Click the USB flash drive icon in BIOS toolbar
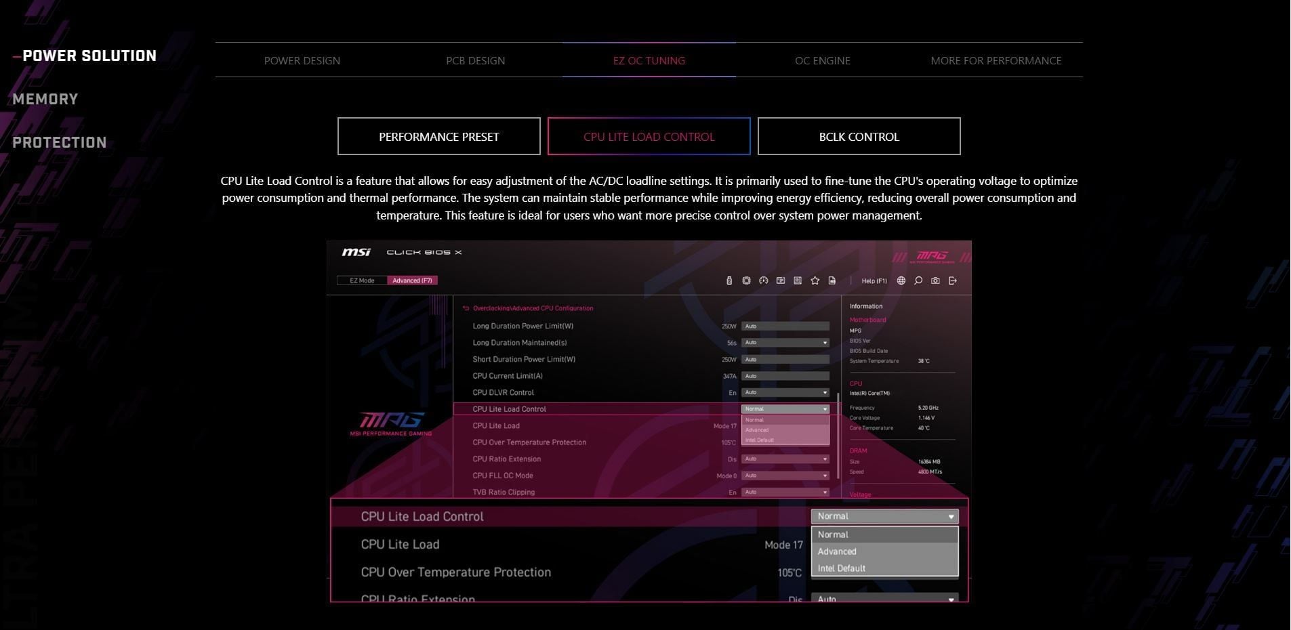This screenshot has height=630, width=1291. pyautogui.click(x=729, y=280)
